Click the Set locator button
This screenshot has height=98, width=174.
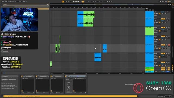coord(147,8)
